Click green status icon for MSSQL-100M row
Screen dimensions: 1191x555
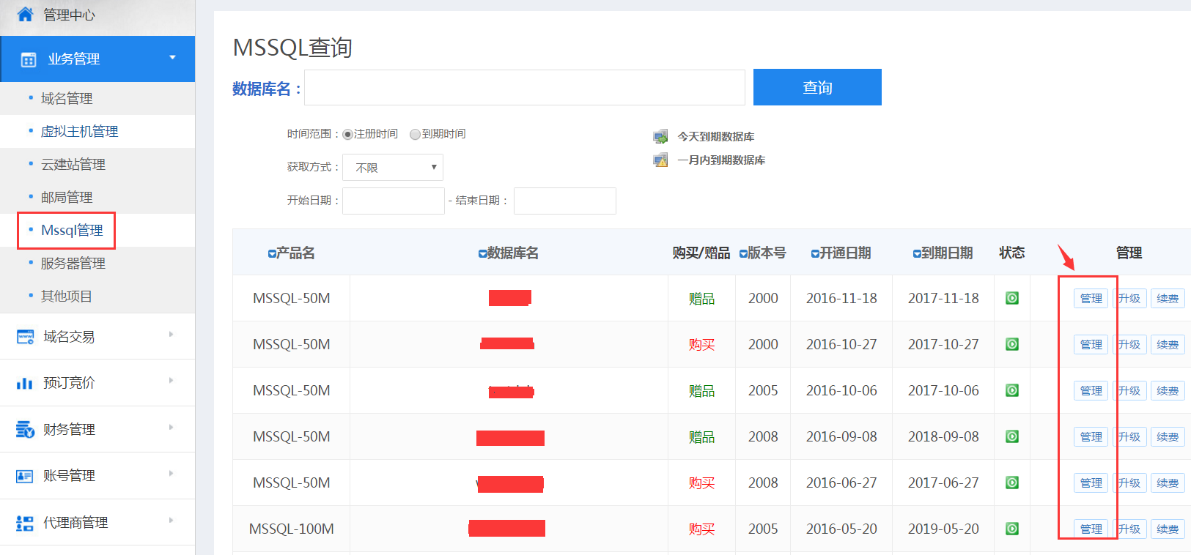point(1011,529)
